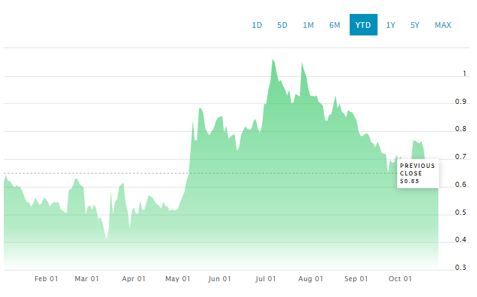
Task: Show the 1M chart view
Action: [308, 25]
